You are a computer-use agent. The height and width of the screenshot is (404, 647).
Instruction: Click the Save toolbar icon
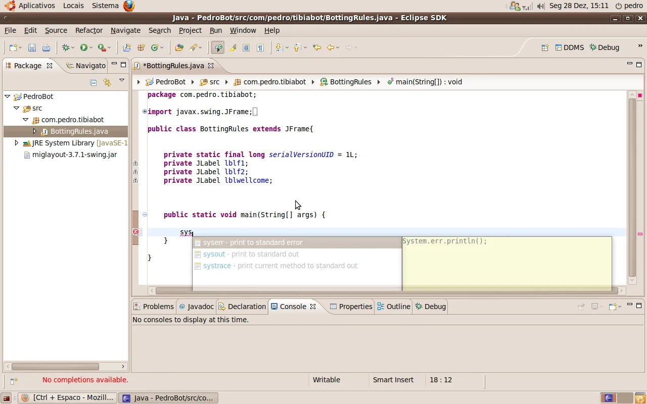tap(32, 47)
